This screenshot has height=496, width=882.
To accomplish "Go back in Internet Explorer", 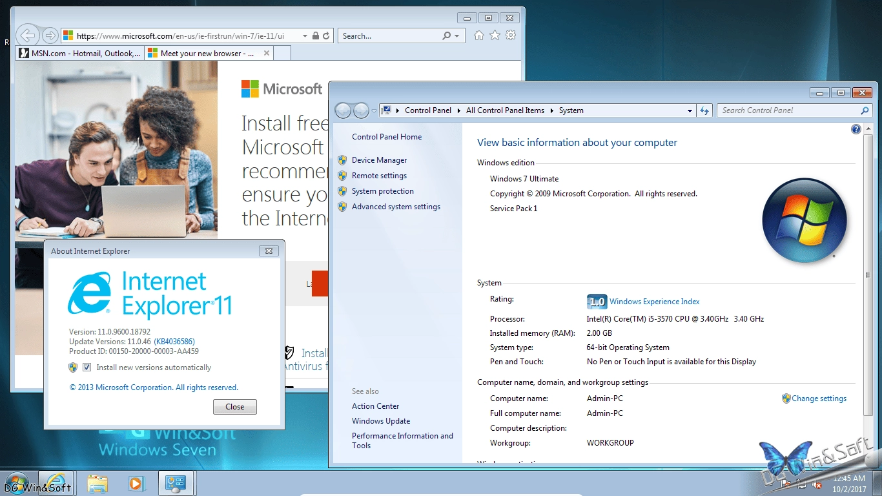I will tap(28, 36).
